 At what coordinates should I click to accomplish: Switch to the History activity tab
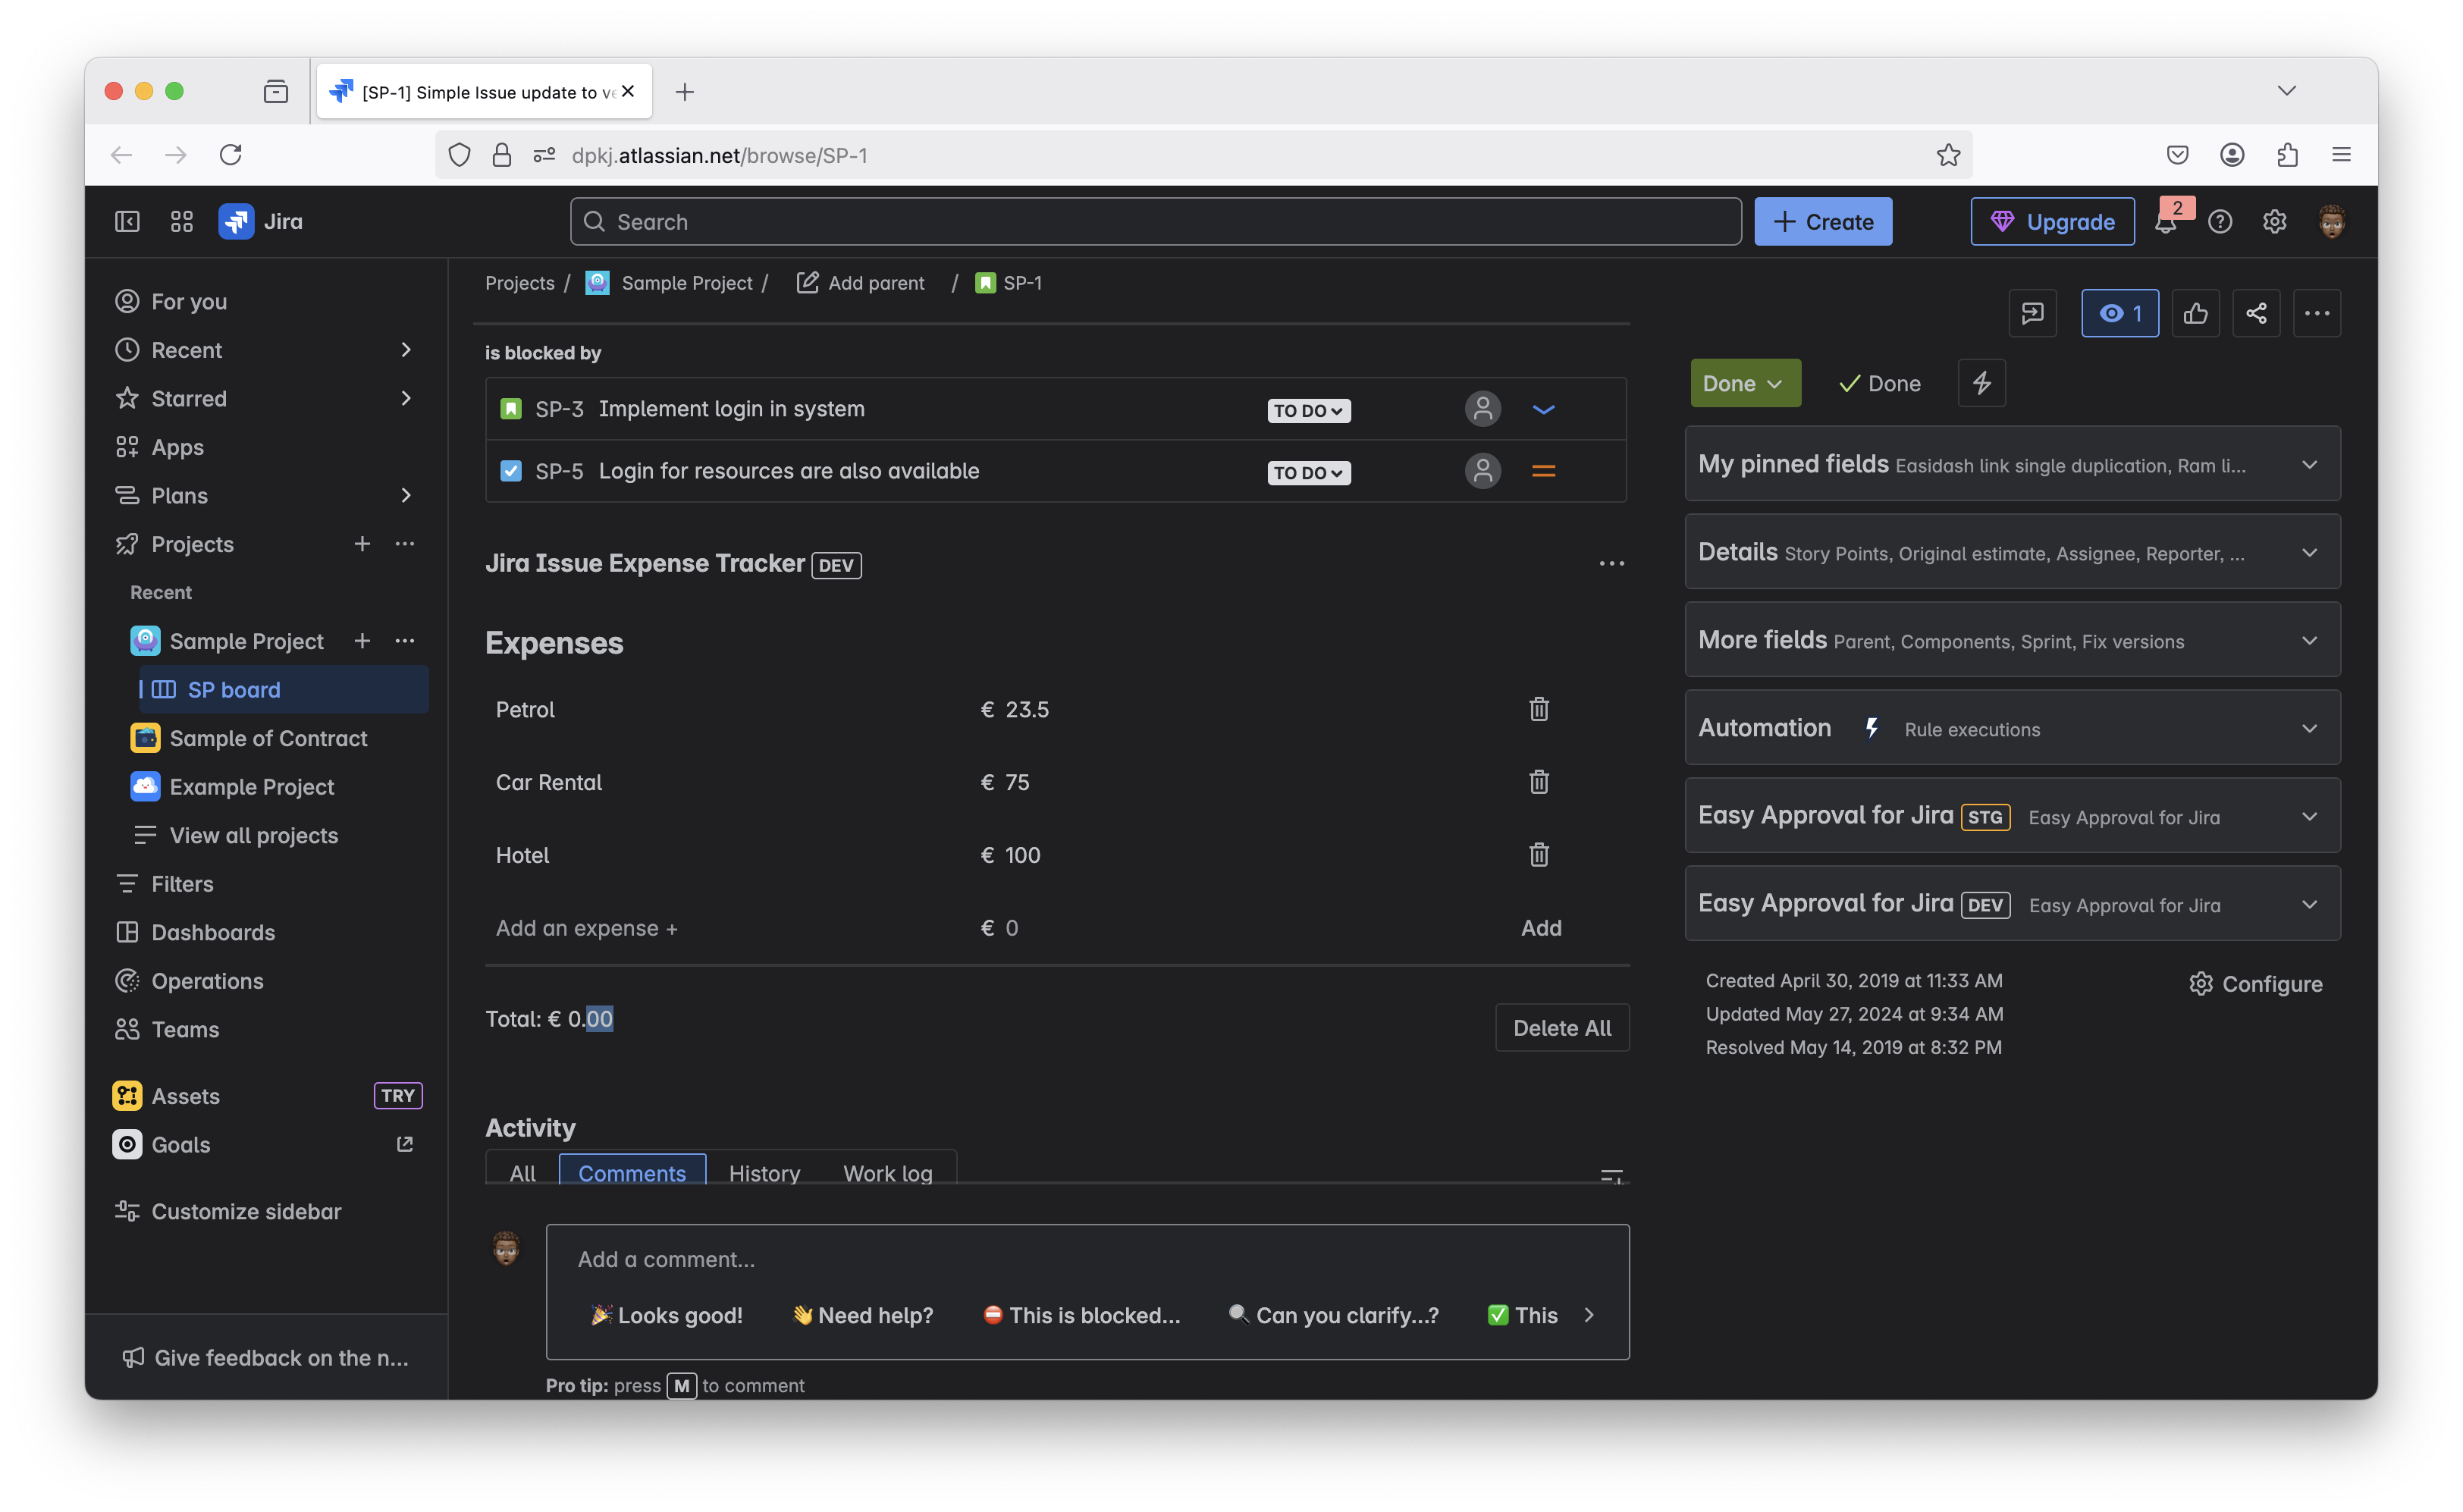pyautogui.click(x=764, y=1173)
